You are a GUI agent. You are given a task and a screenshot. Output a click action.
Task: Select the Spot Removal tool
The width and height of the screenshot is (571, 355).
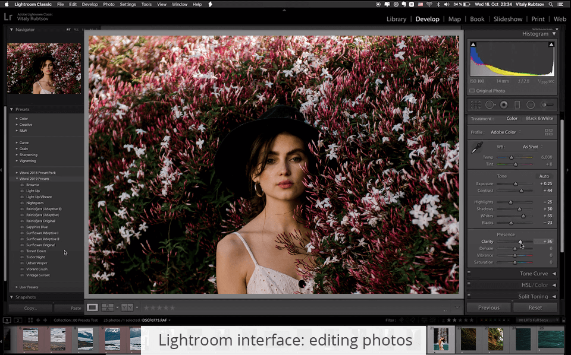point(490,105)
